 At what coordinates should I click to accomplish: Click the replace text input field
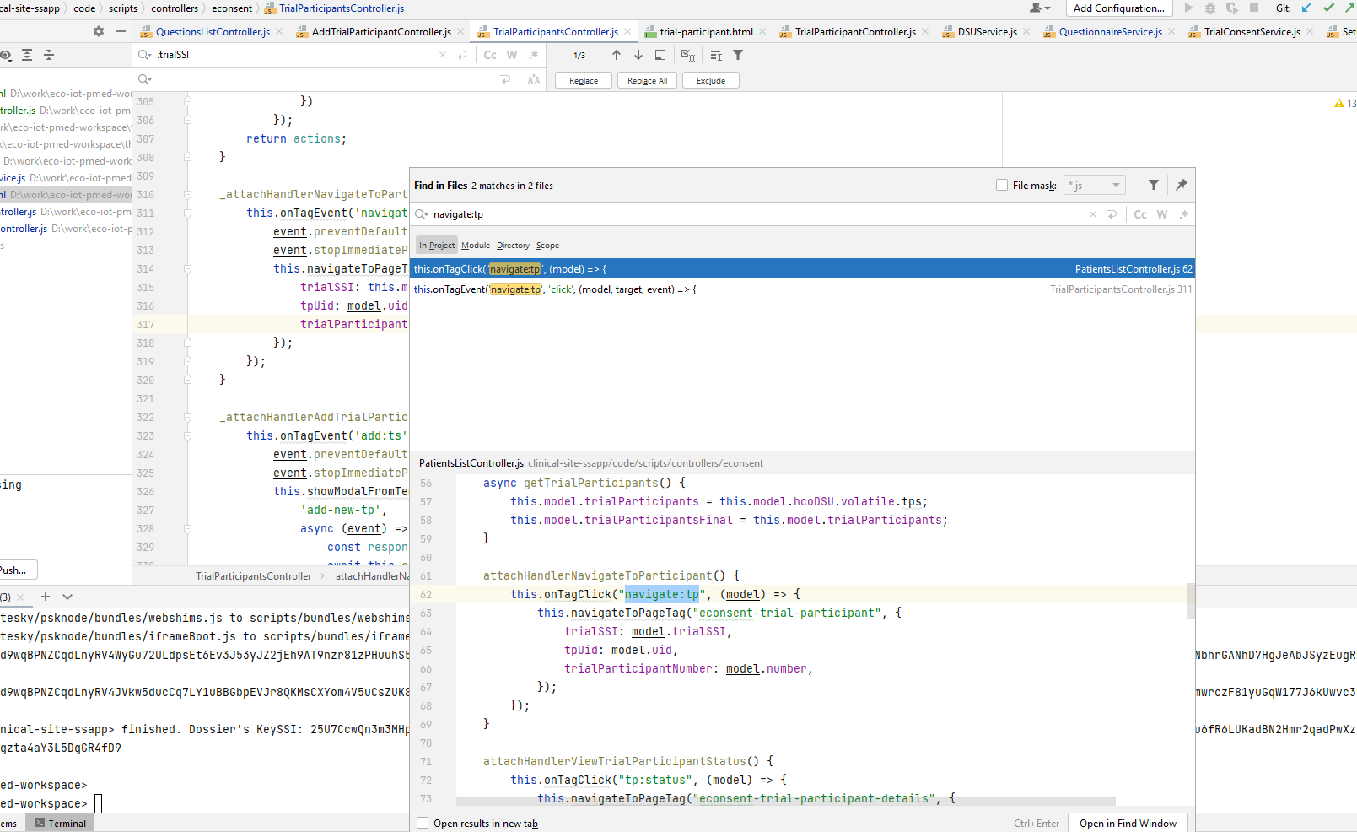pos(325,79)
